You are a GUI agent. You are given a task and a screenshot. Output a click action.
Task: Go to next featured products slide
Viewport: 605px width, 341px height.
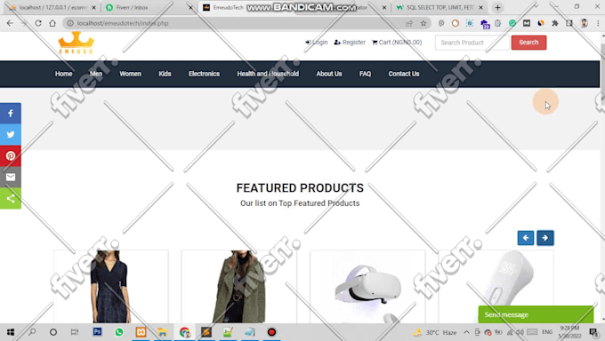coord(544,238)
